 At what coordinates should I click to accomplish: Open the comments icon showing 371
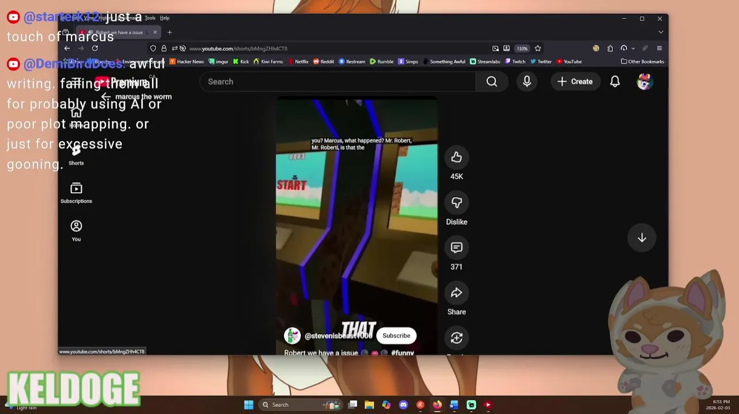(x=456, y=248)
